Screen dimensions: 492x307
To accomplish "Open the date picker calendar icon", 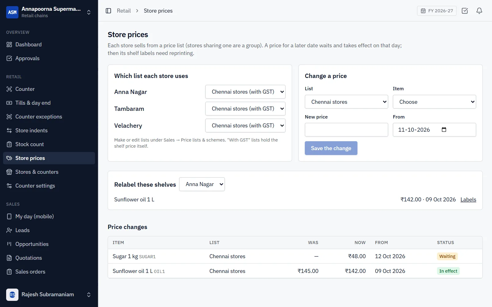I will [444, 130].
